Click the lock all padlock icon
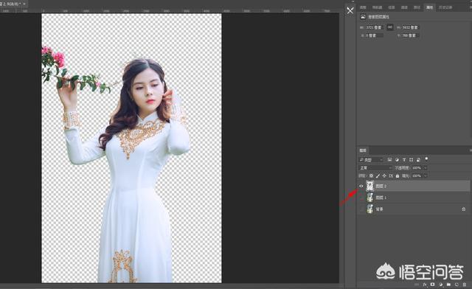472x289 pixels. click(x=398, y=175)
